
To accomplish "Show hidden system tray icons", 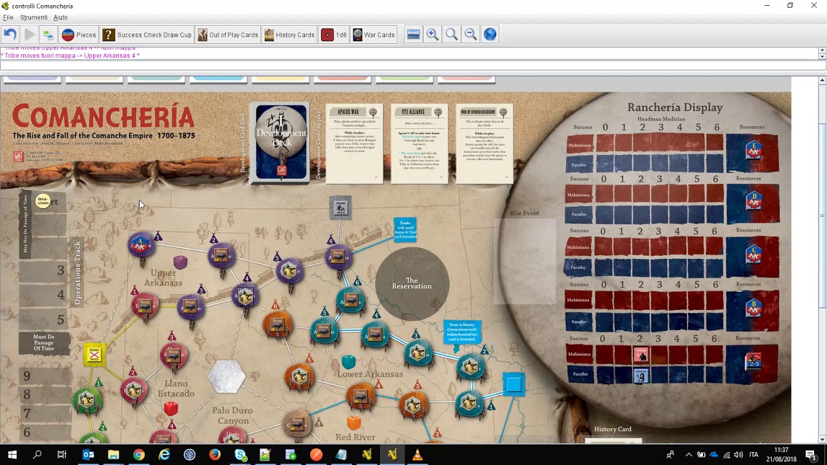I will [x=688, y=455].
